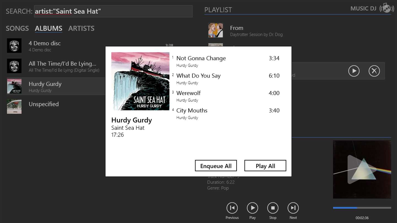Click the Genre: Pop info line
The width and height of the screenshot is (397, 223).
point(218,188)
